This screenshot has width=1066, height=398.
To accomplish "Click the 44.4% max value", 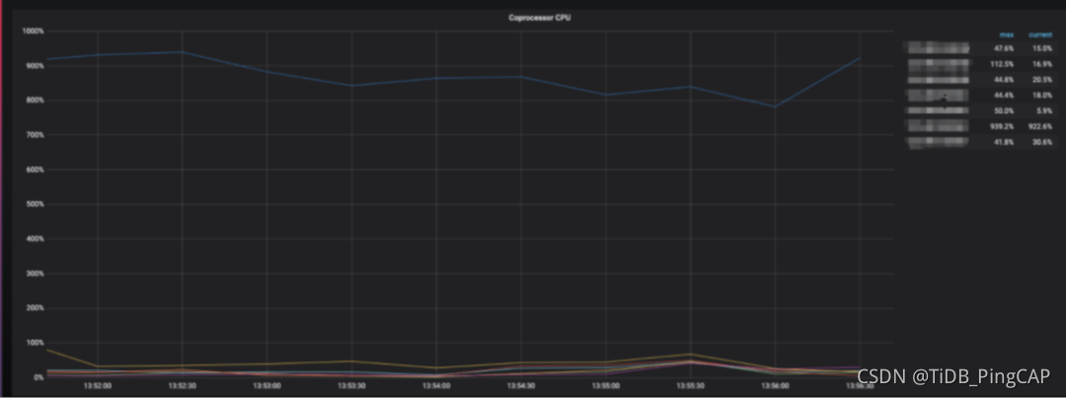I will [x=1004, y=96].
